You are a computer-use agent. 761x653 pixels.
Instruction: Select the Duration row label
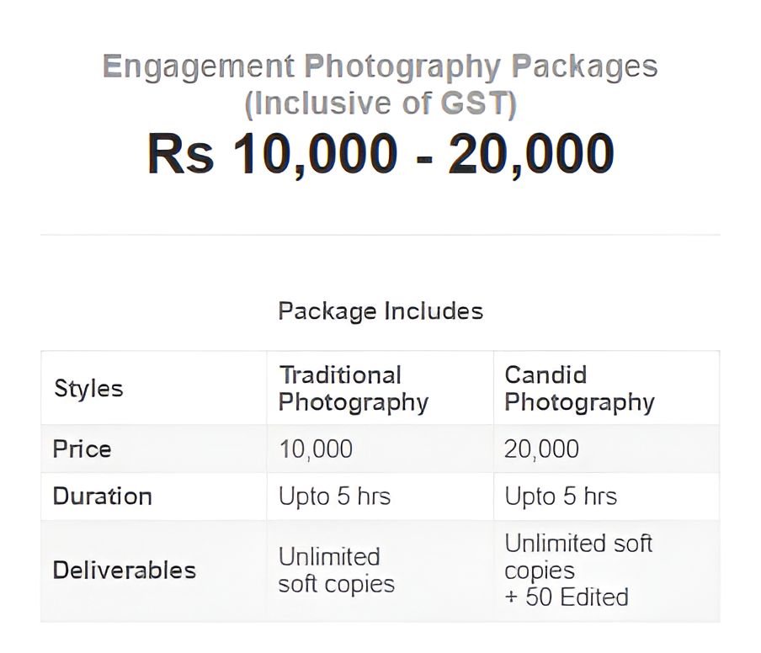coord(103,496)
